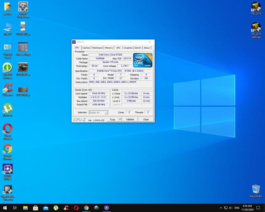Screen dimensions: 265x212
Task: Open the Recycle Bin
Action: [256, 189]
